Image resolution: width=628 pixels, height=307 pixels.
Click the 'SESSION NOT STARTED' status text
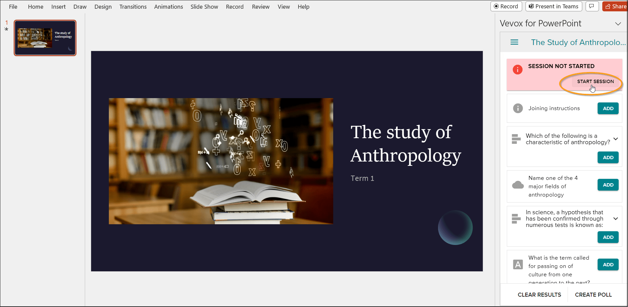point(561,66)
